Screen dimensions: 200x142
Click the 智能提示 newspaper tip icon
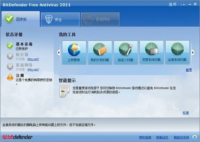pos(64,91)
